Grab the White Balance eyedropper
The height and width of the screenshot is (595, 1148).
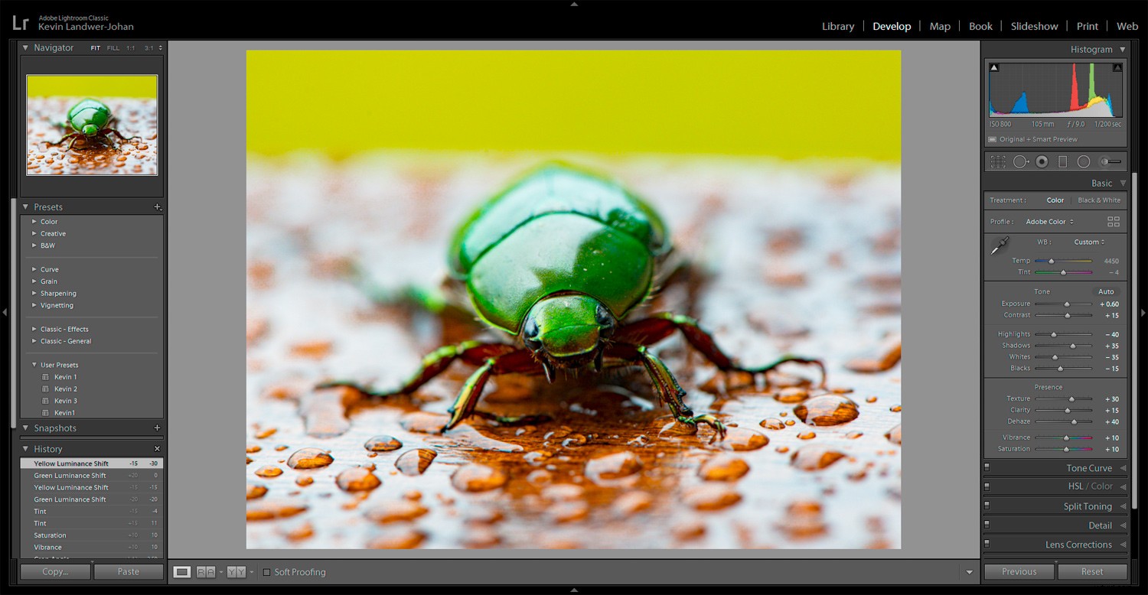coord(998,246)
